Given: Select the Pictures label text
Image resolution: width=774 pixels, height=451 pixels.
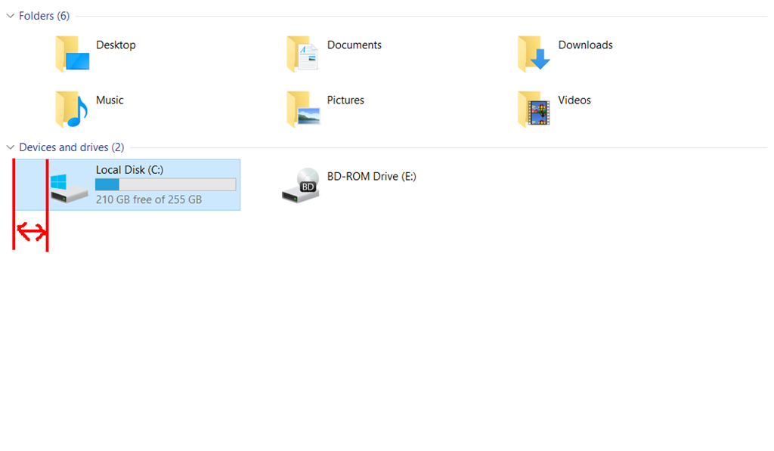Looking at the screenshot, I should (x=345, y=100).
